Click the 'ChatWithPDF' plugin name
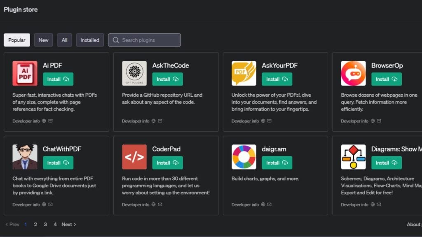422x237 pixels. click(62, 149)
